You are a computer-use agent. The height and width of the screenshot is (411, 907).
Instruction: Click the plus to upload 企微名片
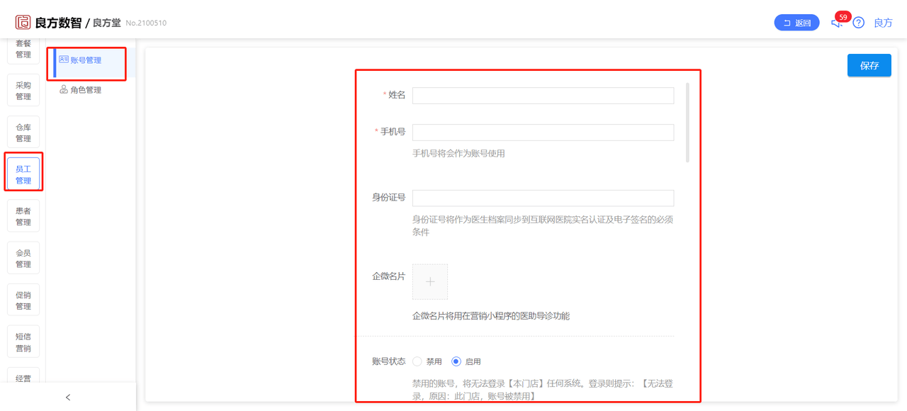point(430,282)
